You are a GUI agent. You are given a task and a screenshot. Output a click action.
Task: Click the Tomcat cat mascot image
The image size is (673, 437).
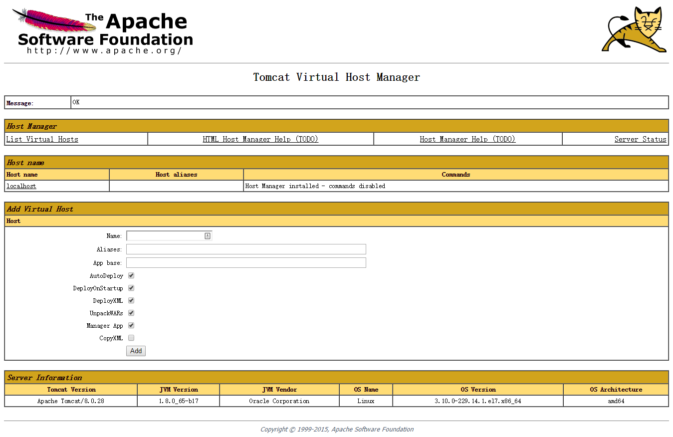pos(635,30)
